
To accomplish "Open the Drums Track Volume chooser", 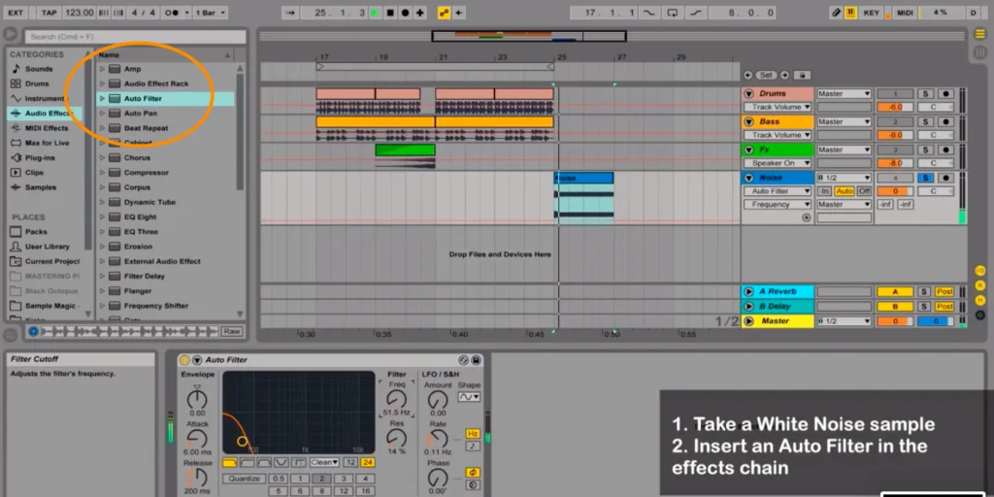I will click(778, 107).
